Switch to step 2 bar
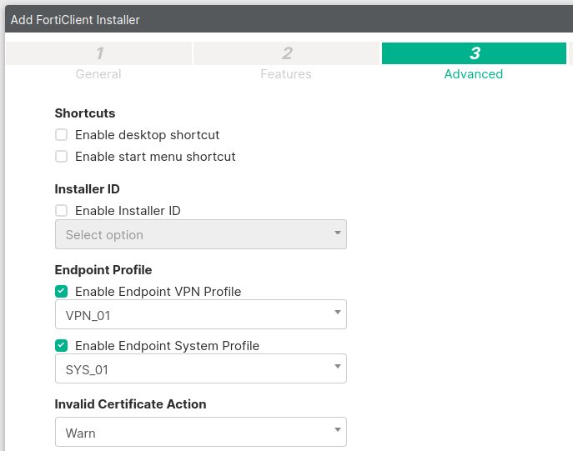 click(286, 53)
